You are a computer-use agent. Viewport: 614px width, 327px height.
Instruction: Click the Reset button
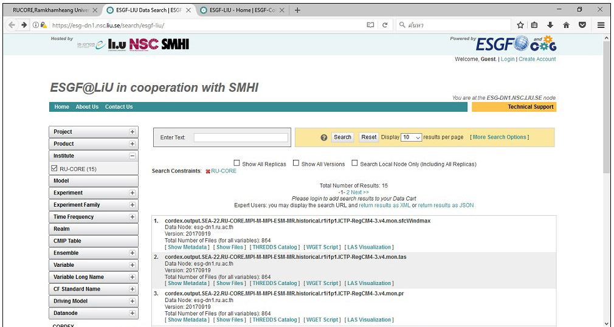coord(369,137)
